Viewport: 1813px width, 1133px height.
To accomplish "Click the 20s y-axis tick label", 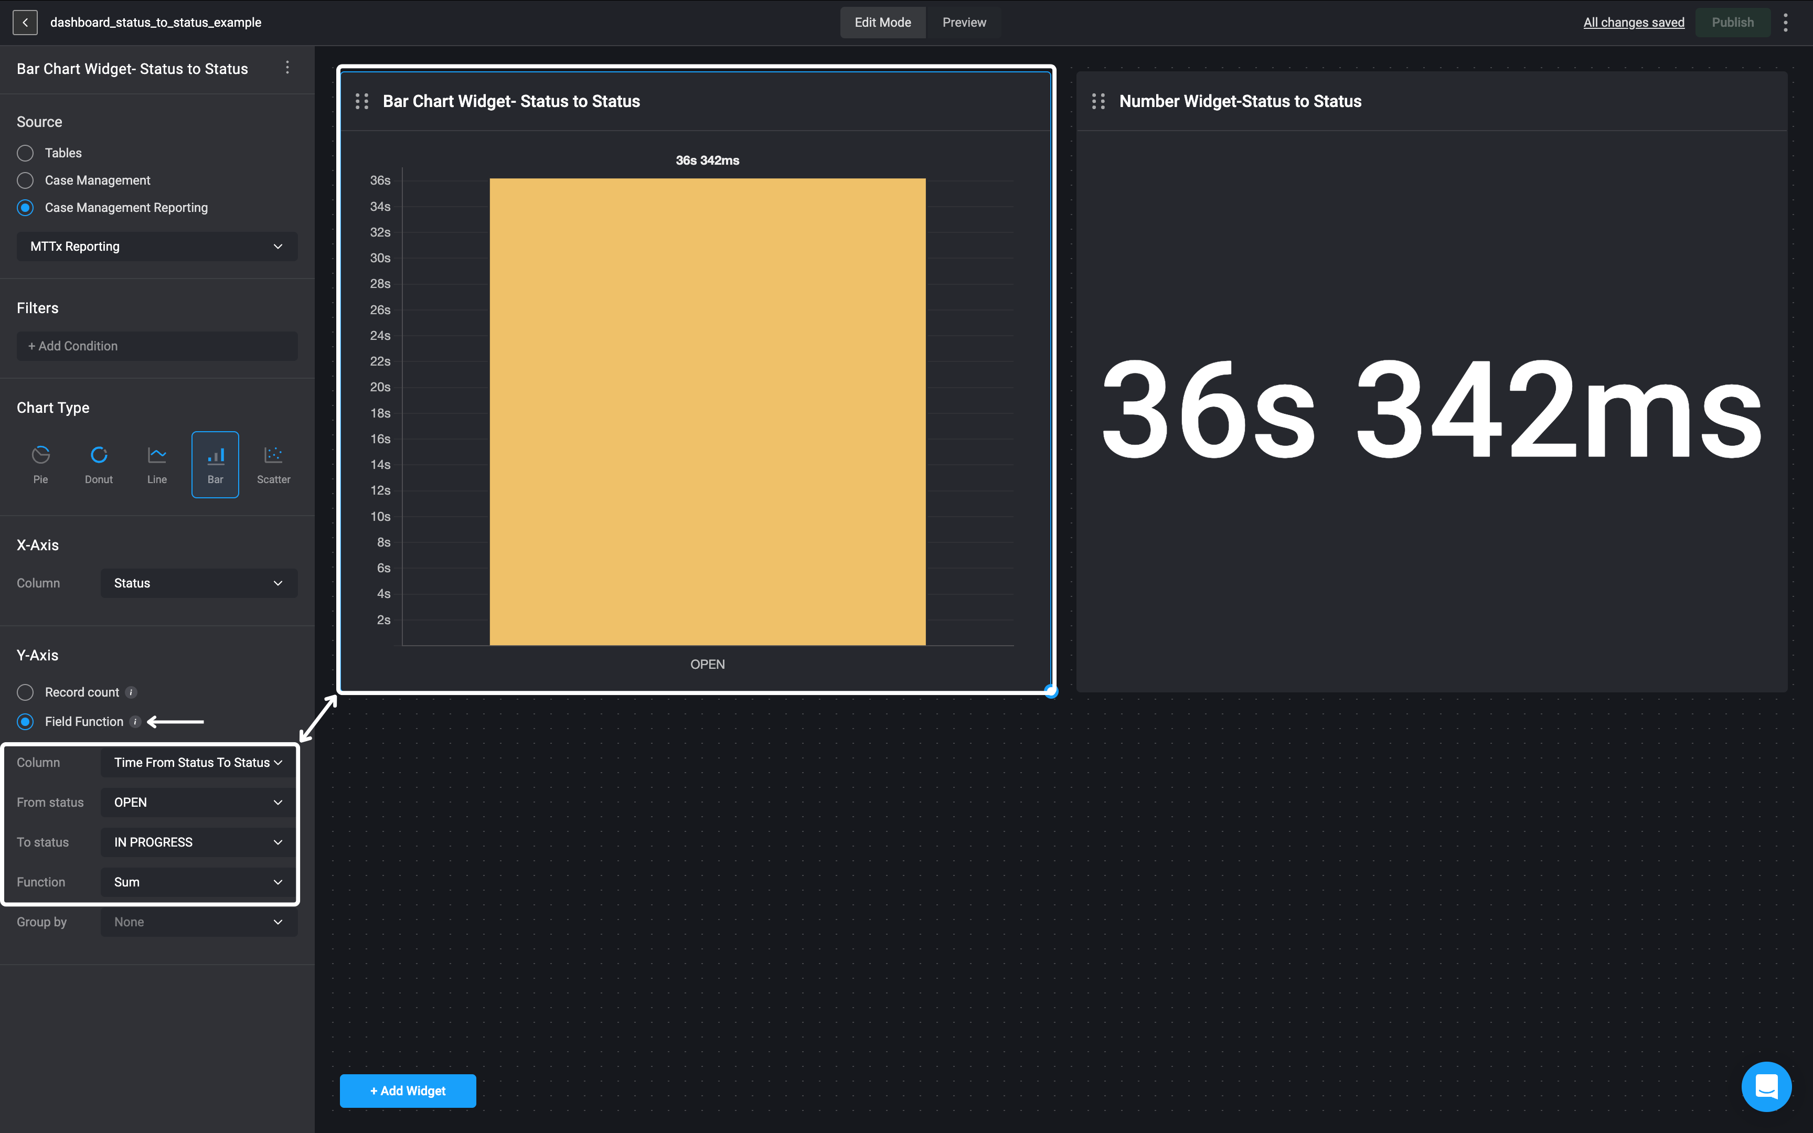I will [x=380, y=388].
